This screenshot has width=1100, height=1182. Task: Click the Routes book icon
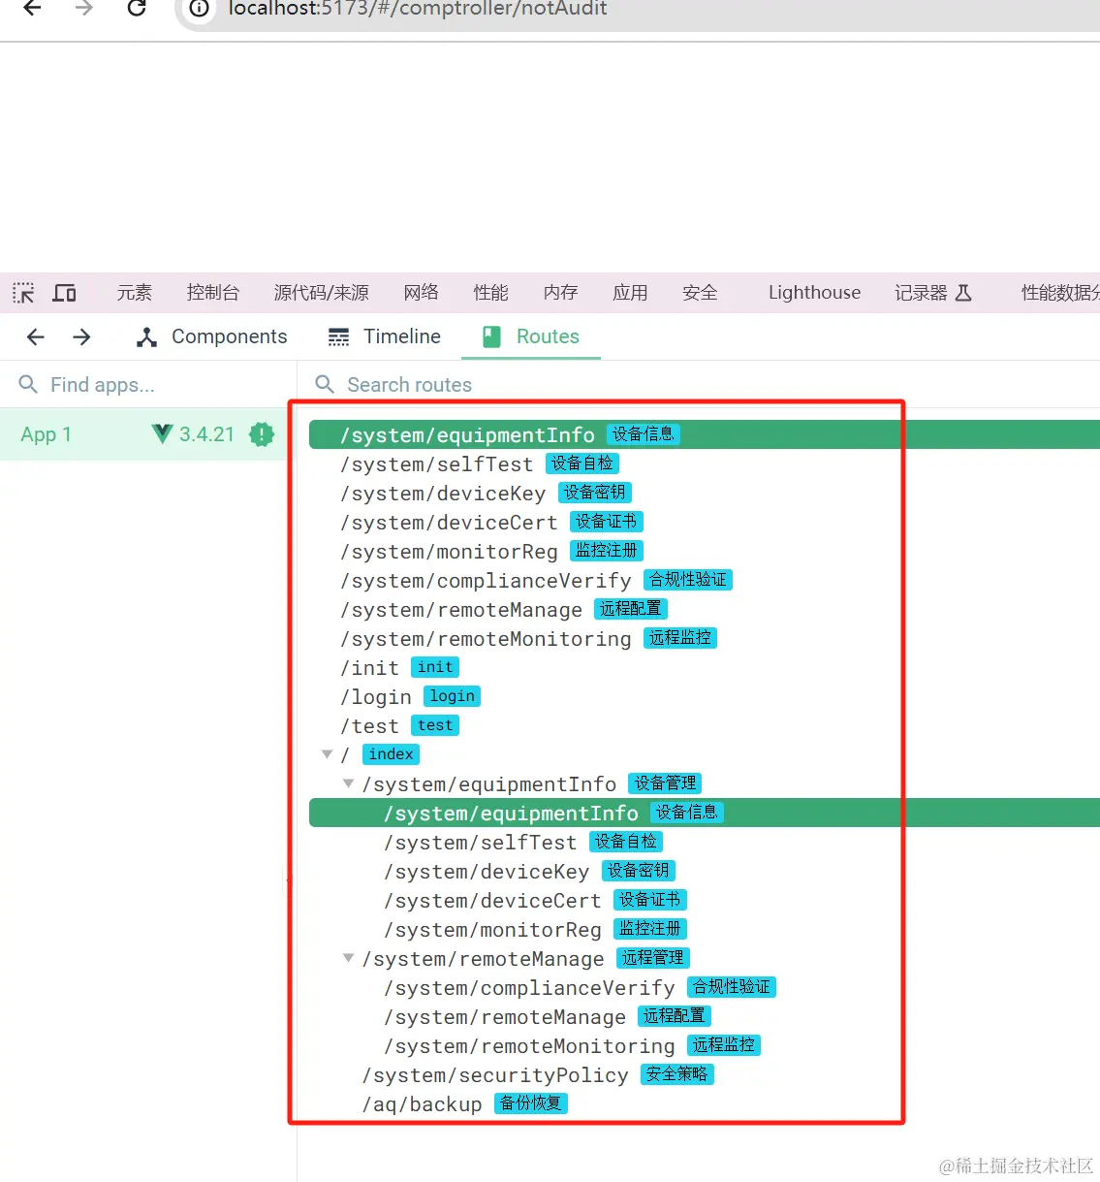(492, 336)
